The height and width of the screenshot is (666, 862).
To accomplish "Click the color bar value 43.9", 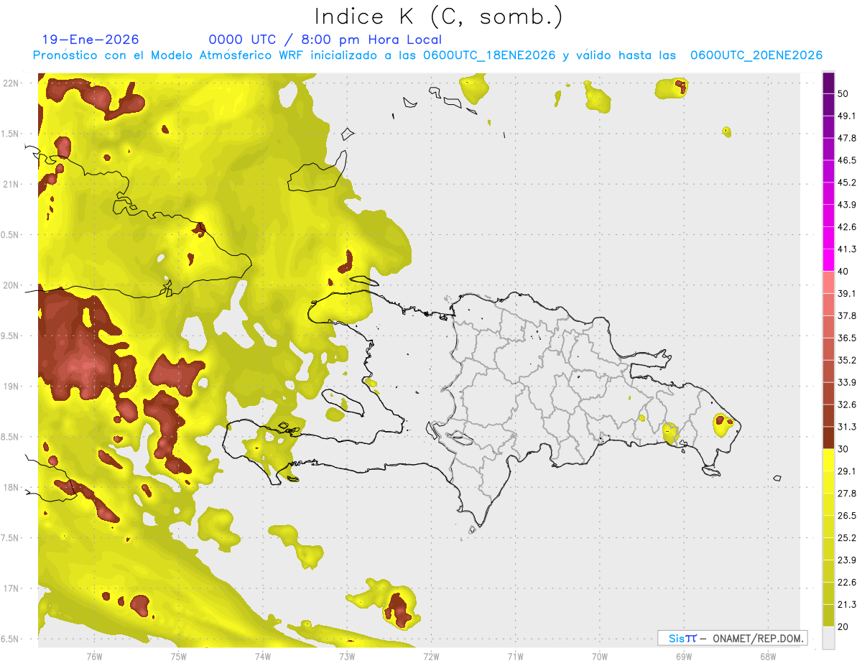I will pos(847,205).
